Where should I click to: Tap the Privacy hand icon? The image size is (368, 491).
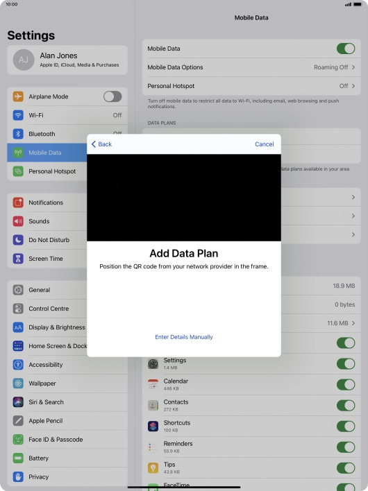[x=18, y=476]
